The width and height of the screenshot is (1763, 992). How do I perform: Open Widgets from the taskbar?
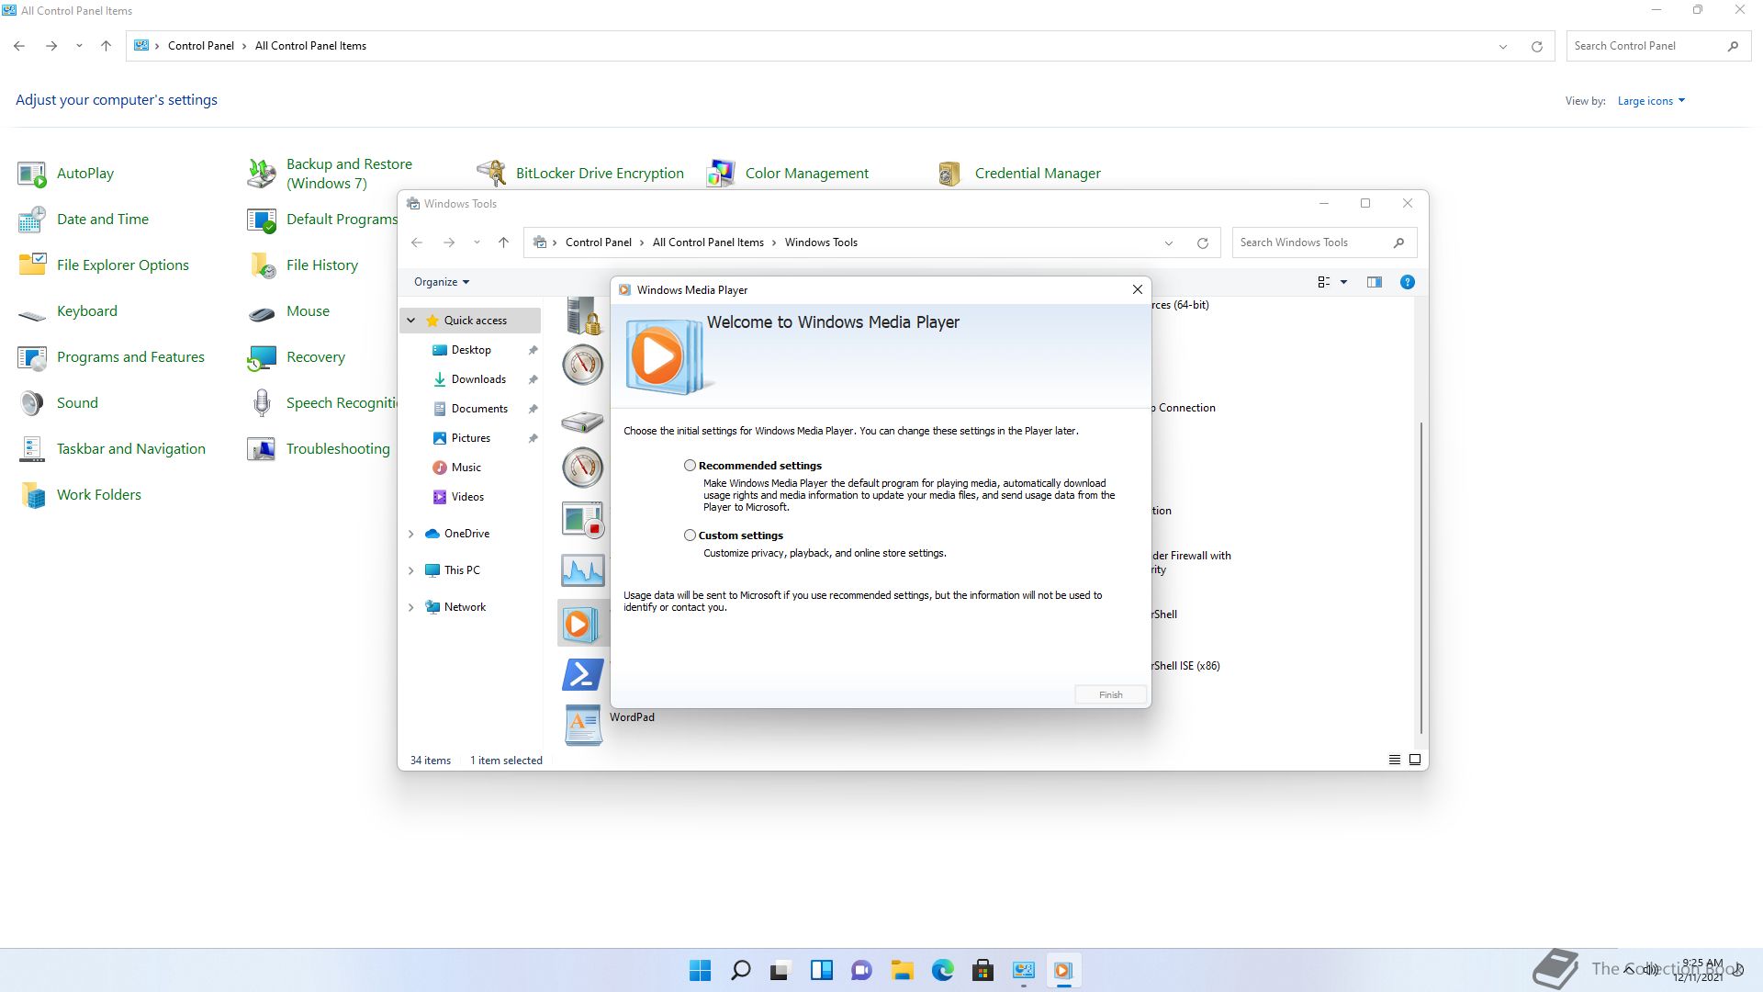pyautogui.click(x=821, y=970)
